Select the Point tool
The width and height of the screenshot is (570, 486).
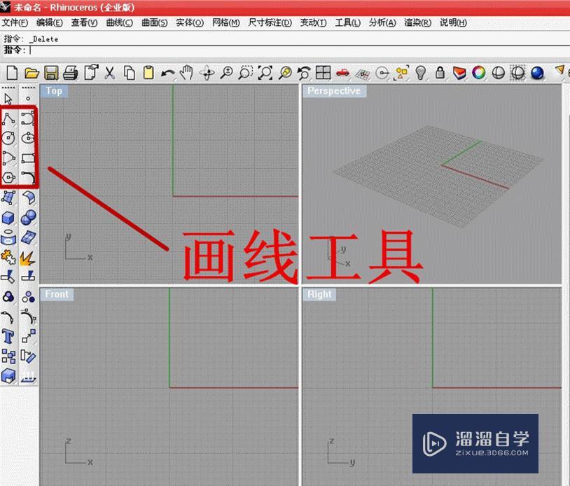[x=28, y=98]
